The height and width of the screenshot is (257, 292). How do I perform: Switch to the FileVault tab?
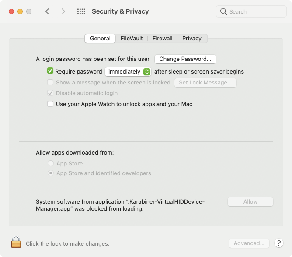[132, 39]
